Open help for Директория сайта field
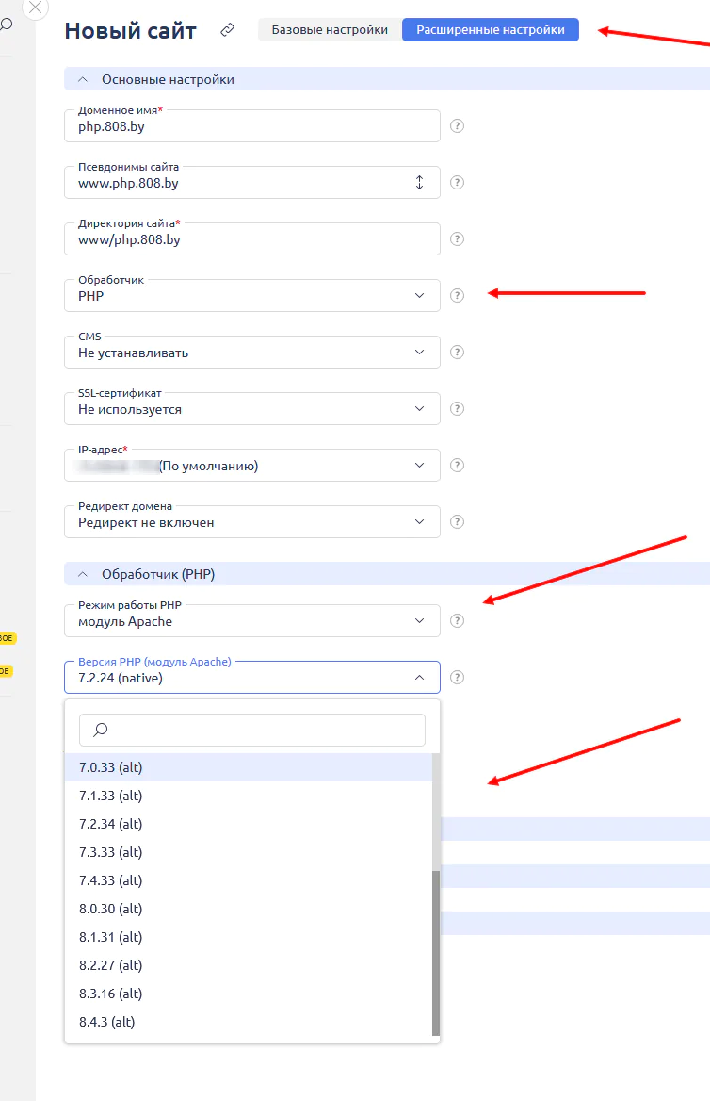The width and height of the screenshot is (710, 1101). point(457,238)
